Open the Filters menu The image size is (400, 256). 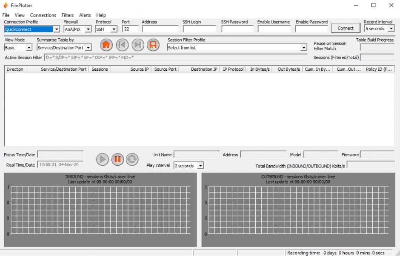(x=67, y=15)
